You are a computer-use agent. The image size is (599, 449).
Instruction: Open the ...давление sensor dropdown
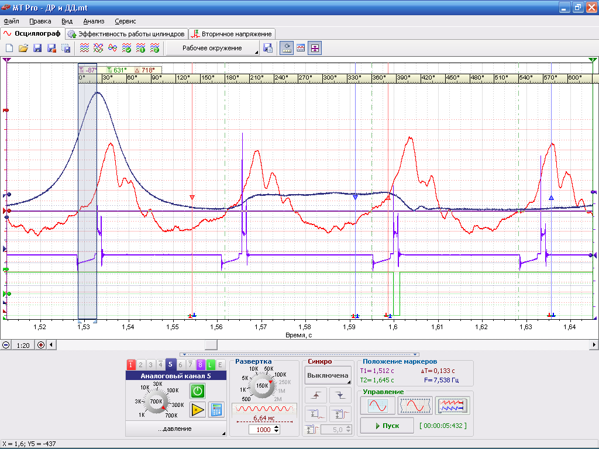(x=175, y=429)
